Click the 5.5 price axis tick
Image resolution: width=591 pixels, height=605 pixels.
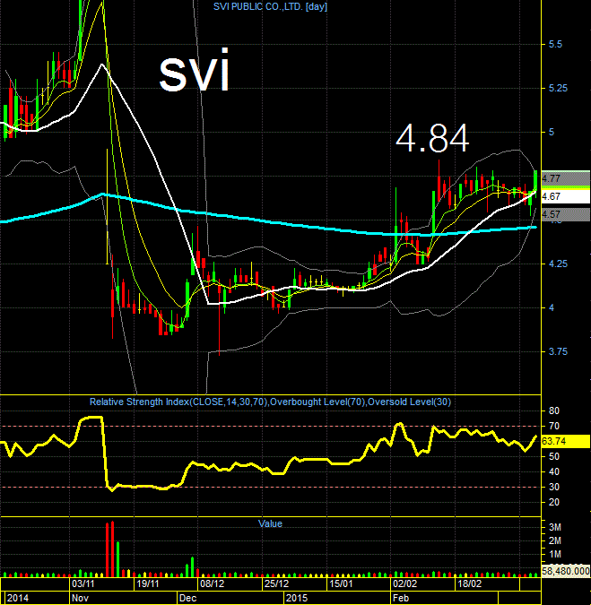pos(555,45)
